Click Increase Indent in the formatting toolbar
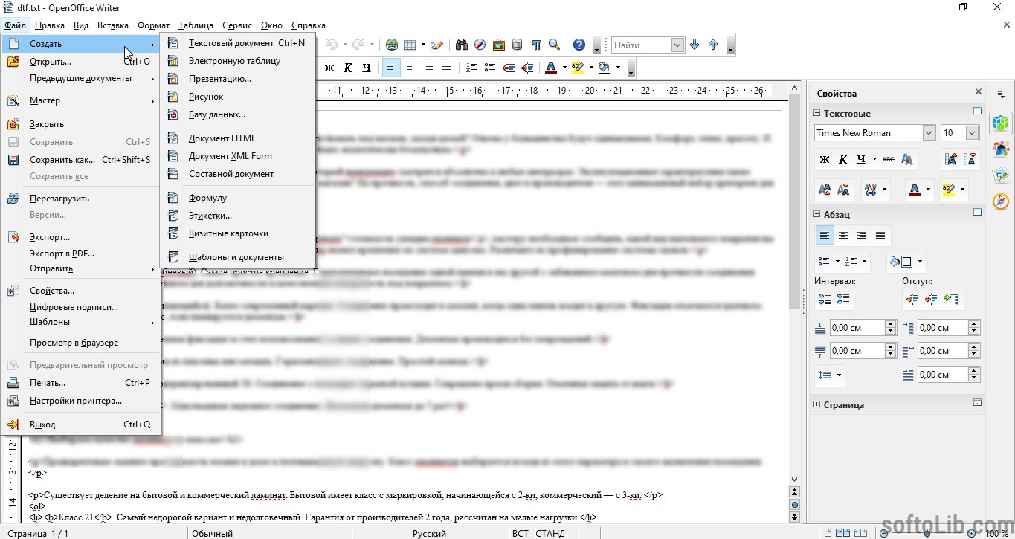 527,68
